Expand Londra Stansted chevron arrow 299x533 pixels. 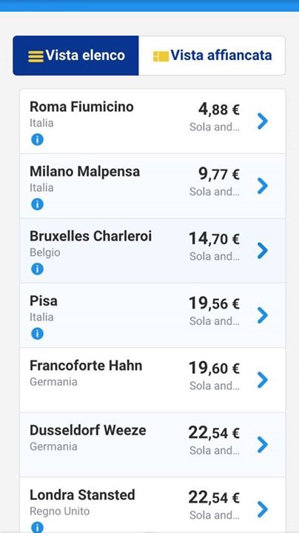(x=263, y=509)
